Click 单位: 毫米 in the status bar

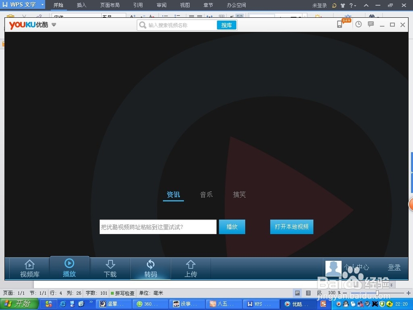click(x=151, y=293)
